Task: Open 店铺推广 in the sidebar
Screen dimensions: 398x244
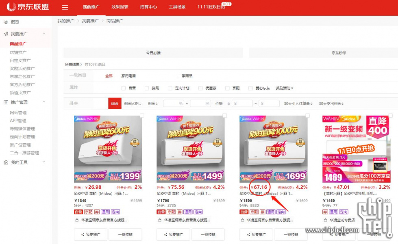Action: pyautogui.click(x=18, y=52)
